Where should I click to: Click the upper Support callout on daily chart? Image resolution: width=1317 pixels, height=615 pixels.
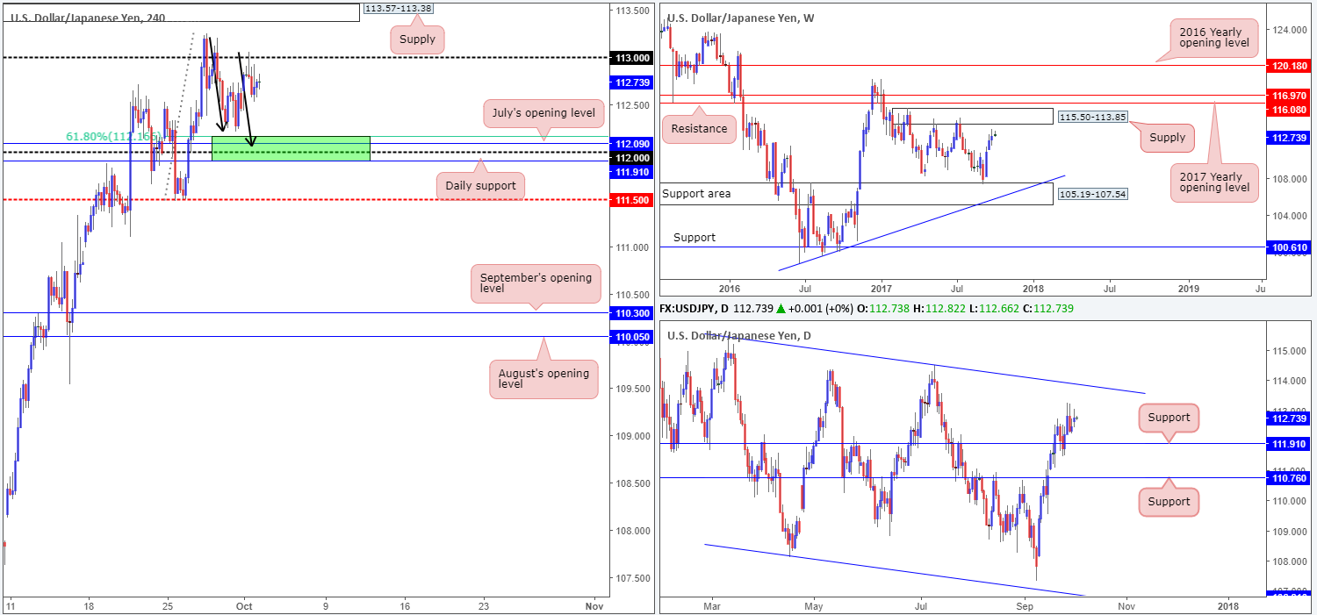1168,418
